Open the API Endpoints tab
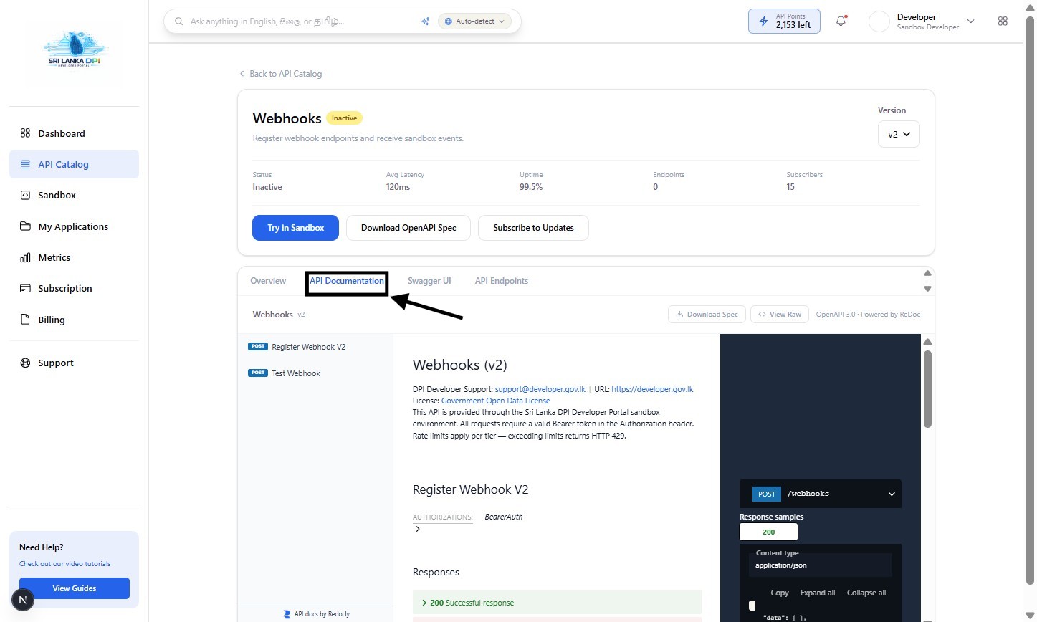 click(x=502, y=281)
